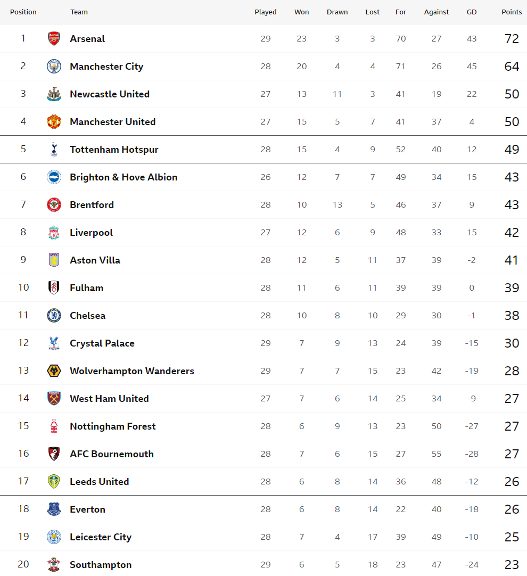Click the Leicester City team name

point(101,537)
